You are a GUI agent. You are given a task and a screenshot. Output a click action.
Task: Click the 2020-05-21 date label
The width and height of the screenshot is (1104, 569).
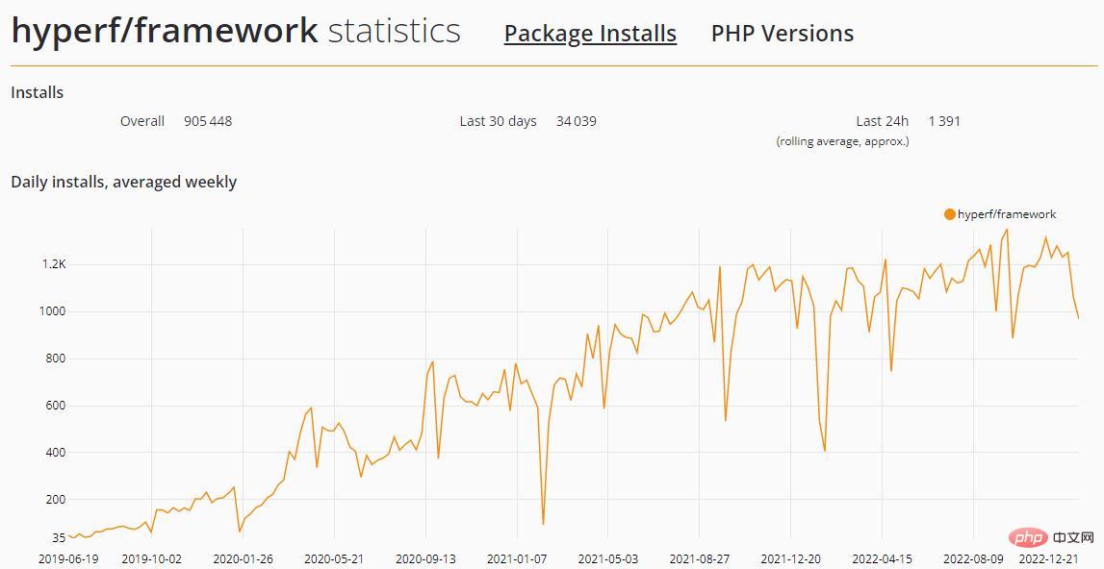[x=334, y=559]
